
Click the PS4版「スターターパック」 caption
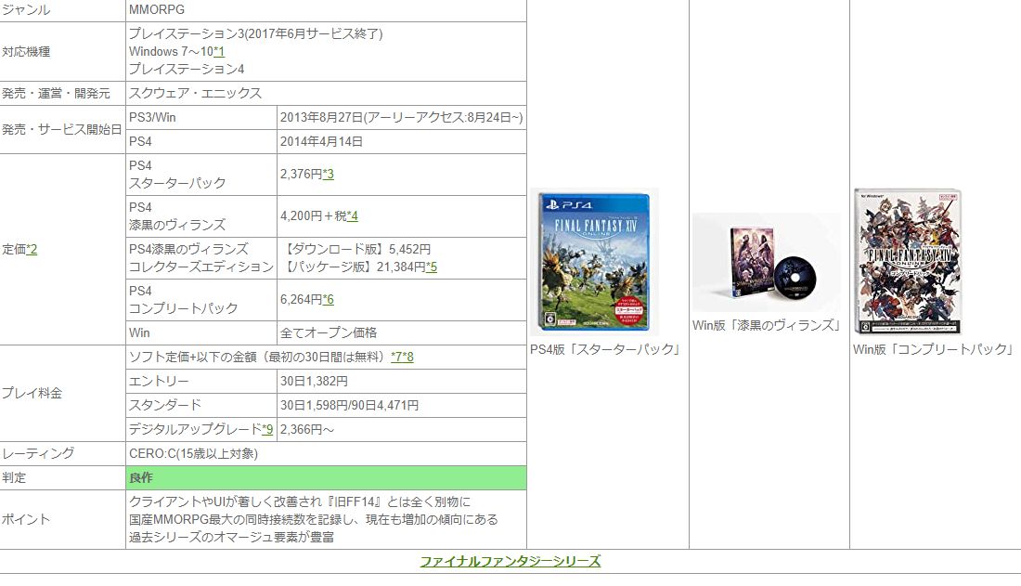(606, 349)
